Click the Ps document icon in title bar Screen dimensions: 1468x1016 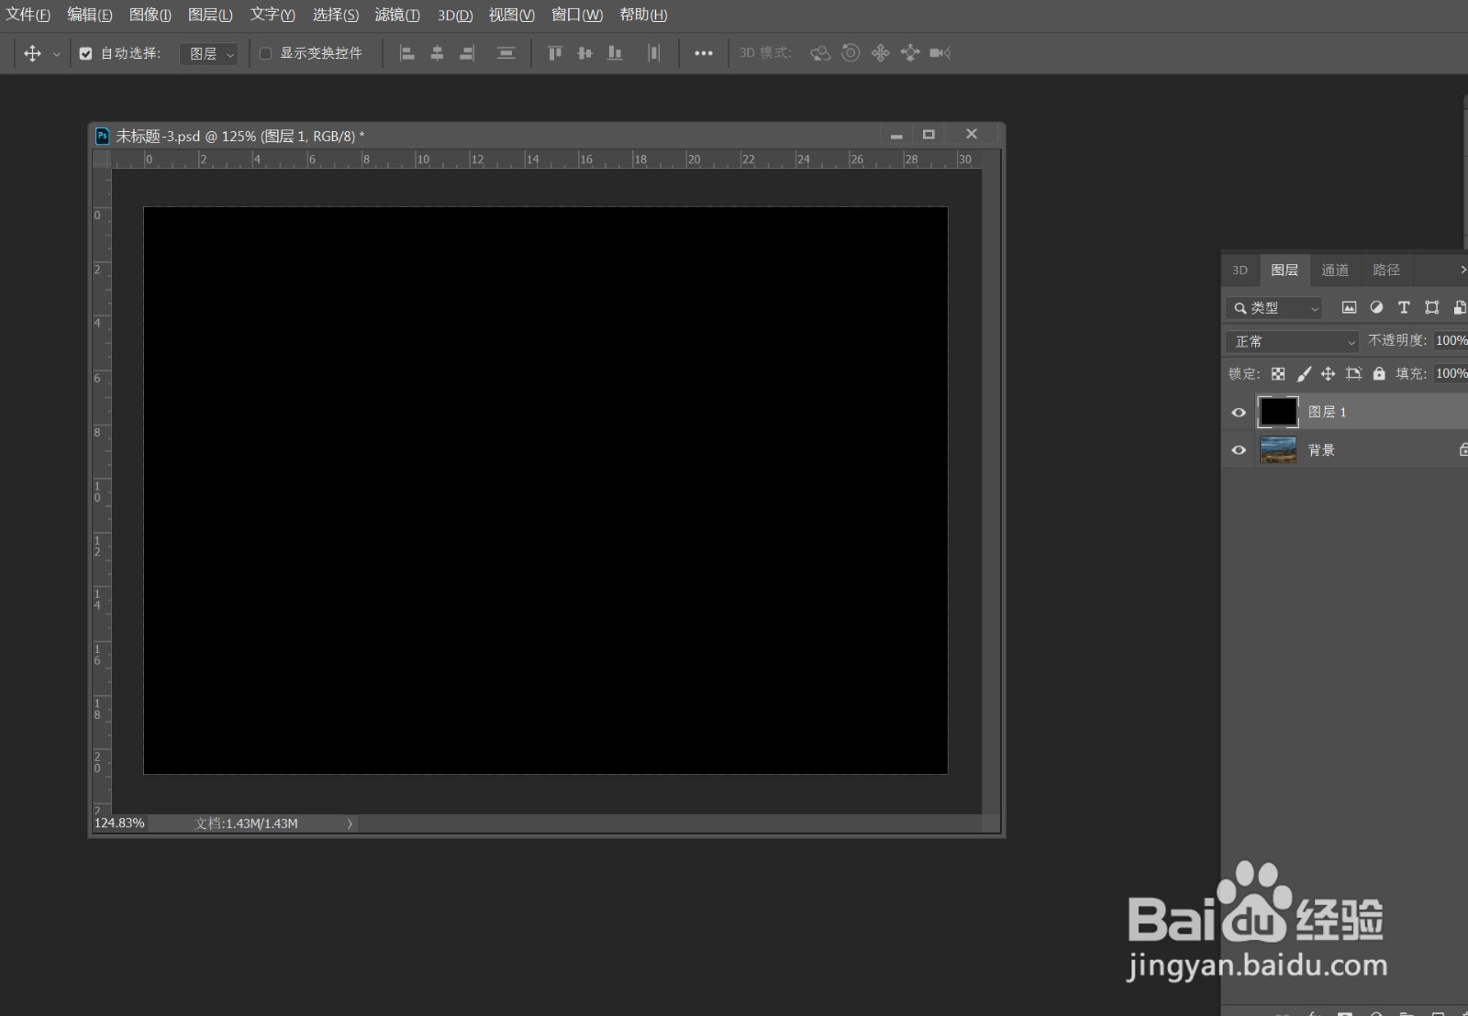[103, 136]
